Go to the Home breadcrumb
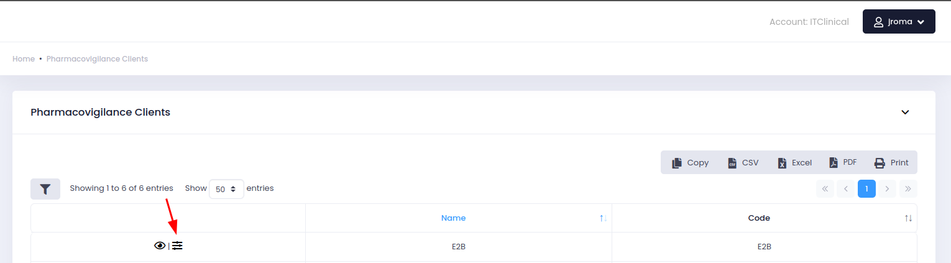 tap(24, 59)
